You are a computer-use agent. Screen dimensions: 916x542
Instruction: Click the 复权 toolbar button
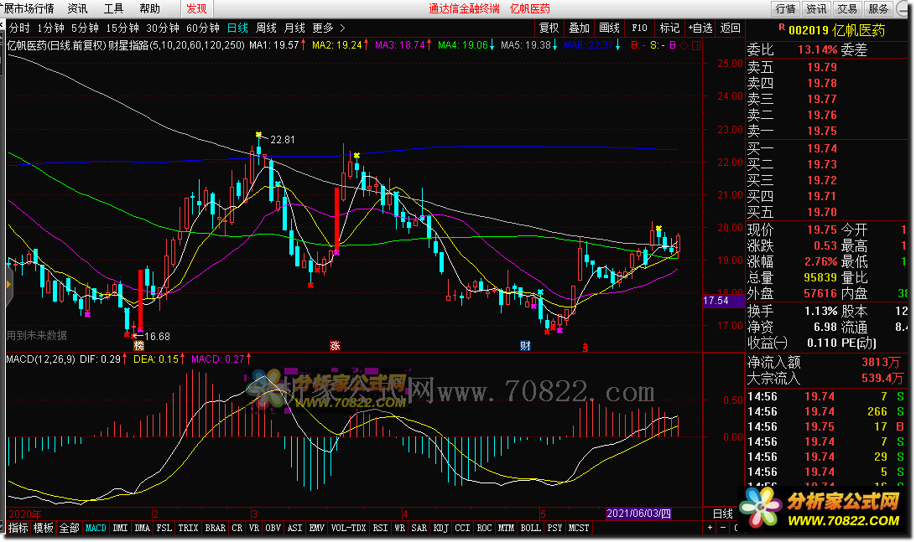(549, 28)
